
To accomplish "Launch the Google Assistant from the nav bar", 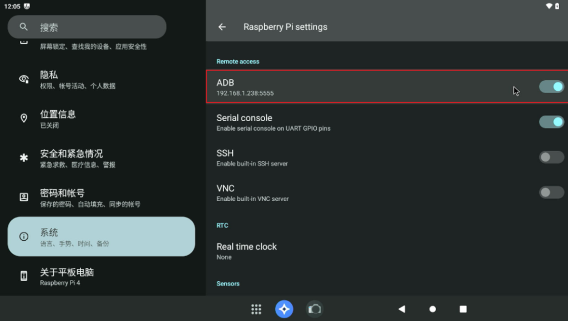I will pyautogui.click(x=284, y=309).
